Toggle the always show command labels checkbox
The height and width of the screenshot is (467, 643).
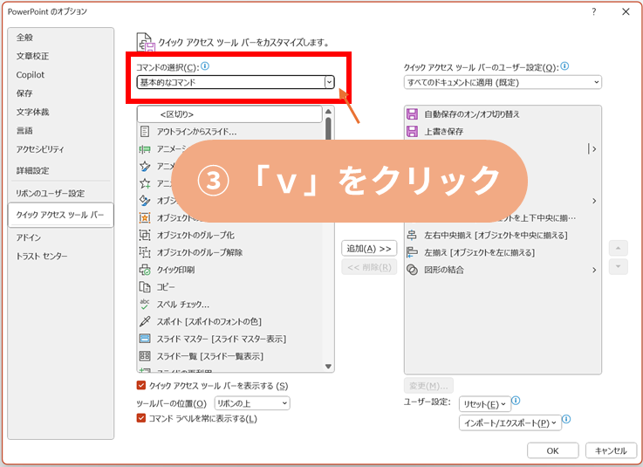tap(141, 418)
